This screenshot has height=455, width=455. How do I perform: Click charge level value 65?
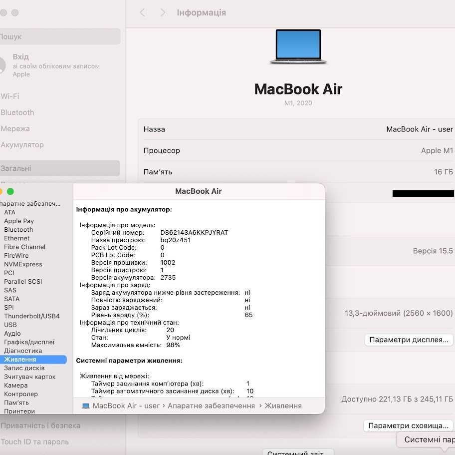pyautogui.click(x=248, y=315)
